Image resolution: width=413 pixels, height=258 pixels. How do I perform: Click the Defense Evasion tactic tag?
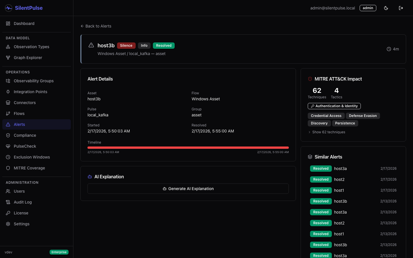coord(363,116)
